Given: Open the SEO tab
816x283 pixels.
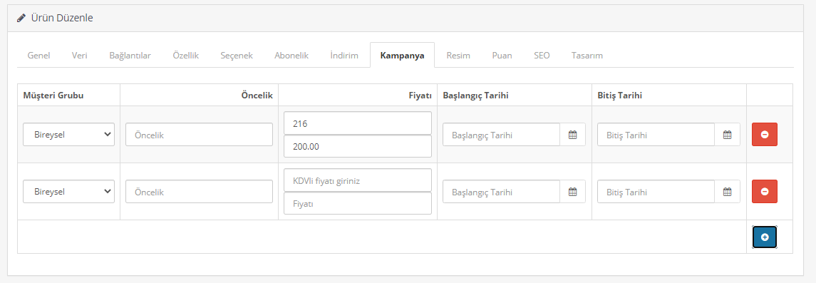Looking at the screenshot, I should pyautogui.click(x=542, y=56).
